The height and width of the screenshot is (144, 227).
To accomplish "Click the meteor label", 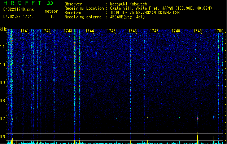I will click(51, 11).
